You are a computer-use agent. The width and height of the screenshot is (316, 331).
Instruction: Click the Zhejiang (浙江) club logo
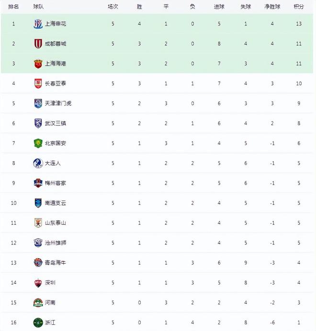(x=38, y=322)
